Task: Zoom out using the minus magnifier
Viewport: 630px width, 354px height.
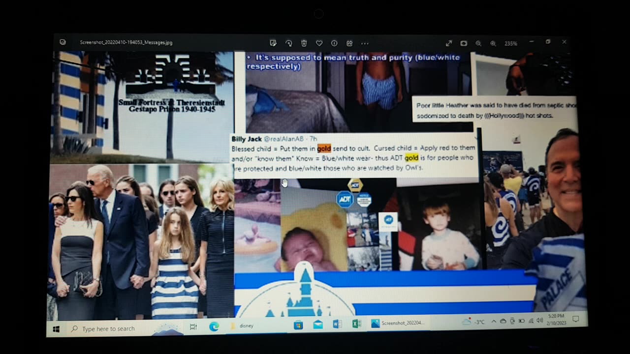Action: pyautogui.click(x=478, y=43)
